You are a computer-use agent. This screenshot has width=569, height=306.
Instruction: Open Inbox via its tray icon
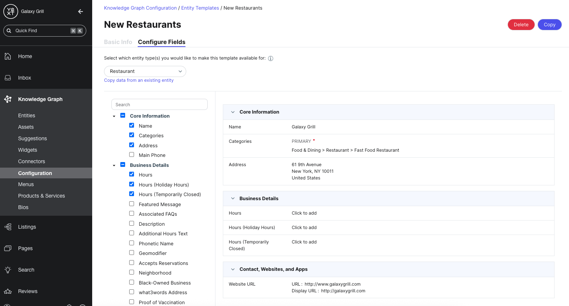(x=8, y=78)
